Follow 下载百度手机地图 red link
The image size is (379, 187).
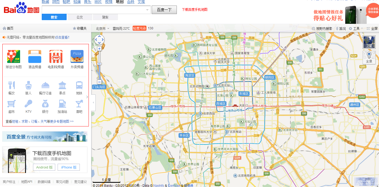(x=195, y=10)
